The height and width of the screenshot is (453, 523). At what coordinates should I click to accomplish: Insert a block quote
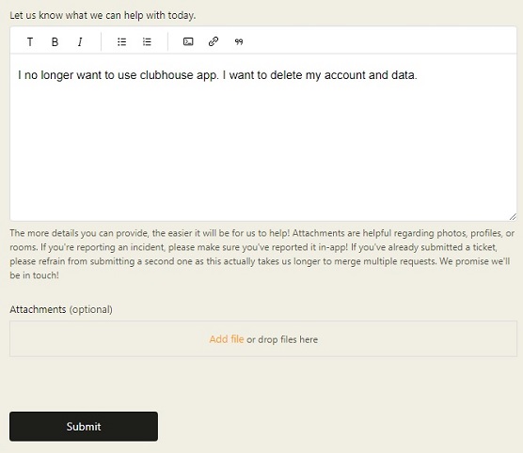[x=239, y=41]
